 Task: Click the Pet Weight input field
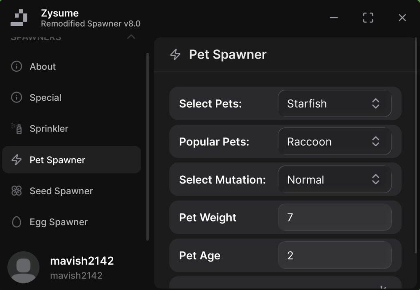334,217
